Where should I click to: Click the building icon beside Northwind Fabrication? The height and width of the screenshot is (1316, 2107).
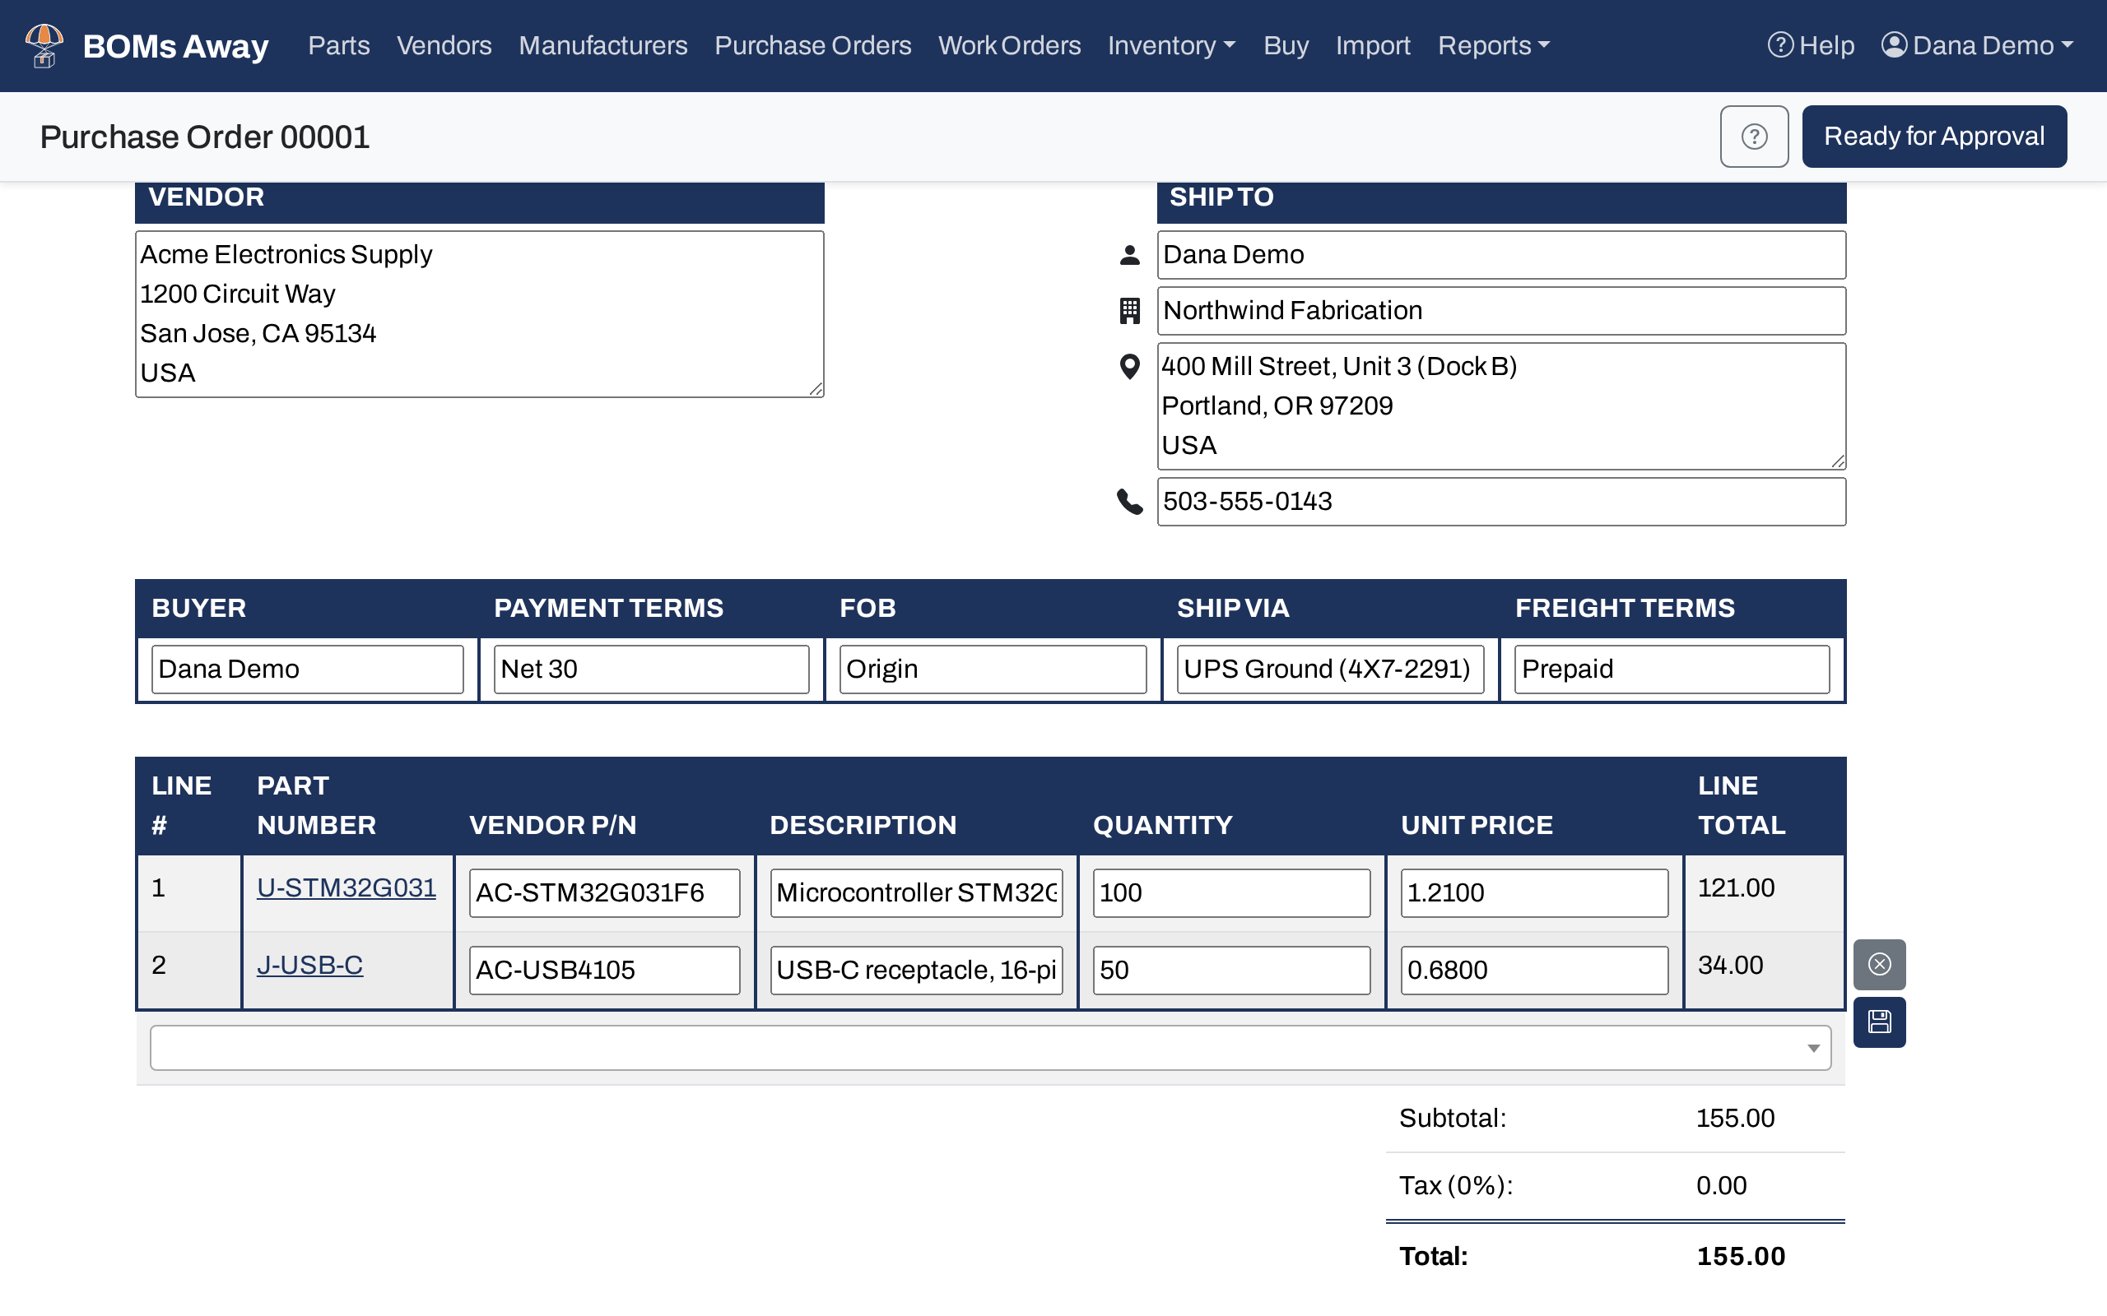[x=1129, y=311]
